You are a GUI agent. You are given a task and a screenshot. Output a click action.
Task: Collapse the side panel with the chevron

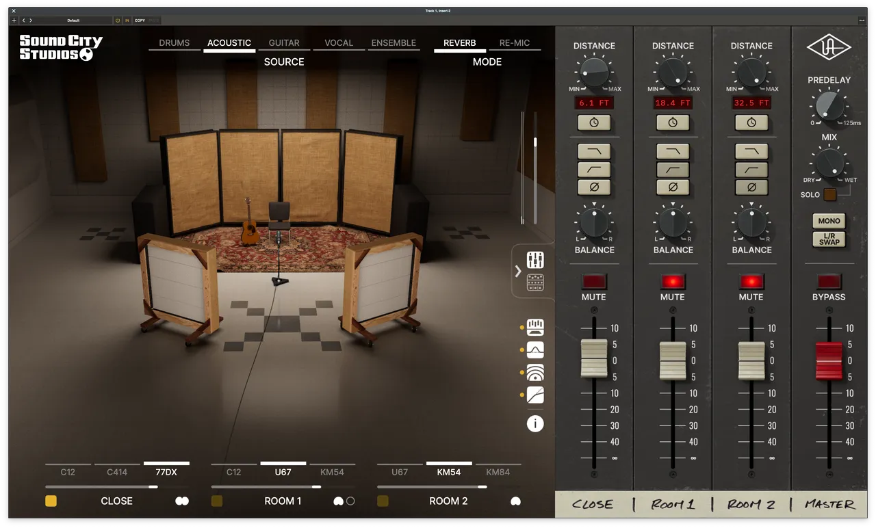518,272
